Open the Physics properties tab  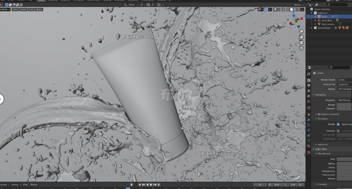pyautogui.click(x=309, y=130)
